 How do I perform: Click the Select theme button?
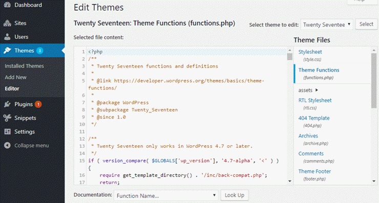click(366, 24)
